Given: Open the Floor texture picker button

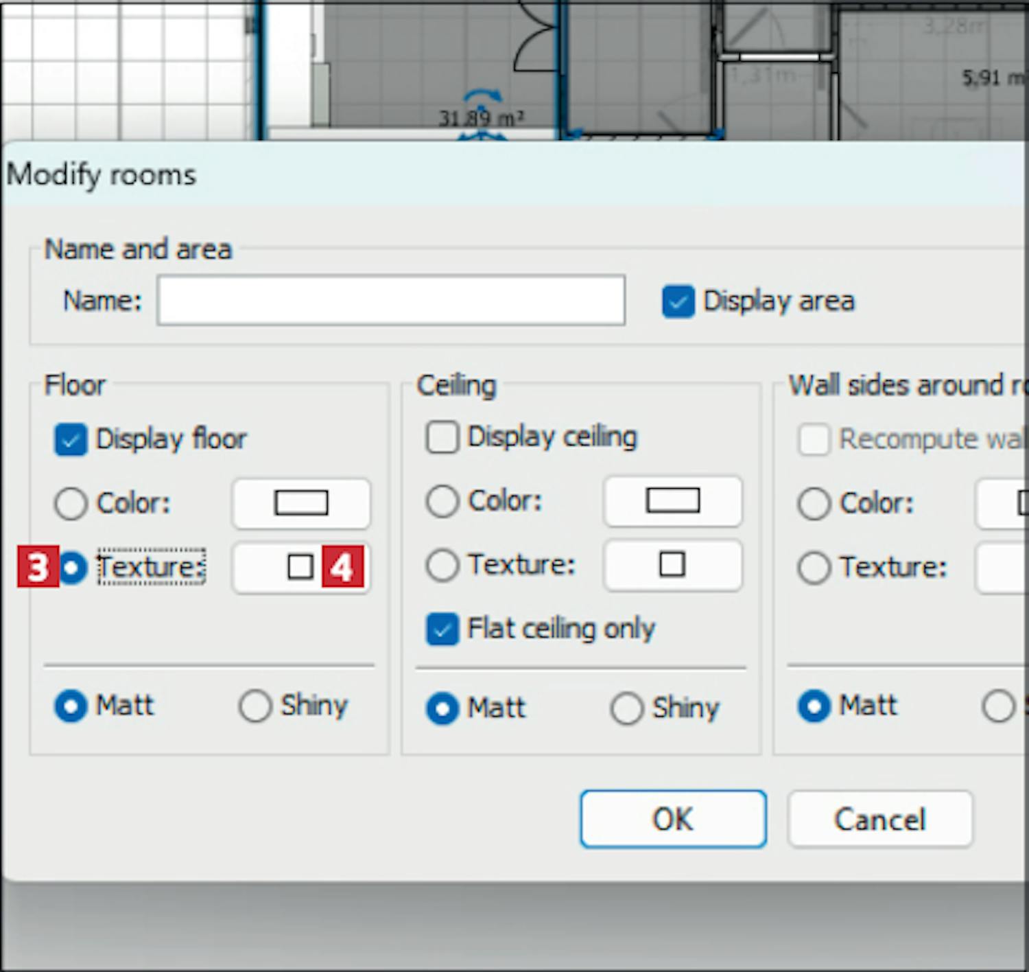Looking at the screenshot, I should pos(300,567).
